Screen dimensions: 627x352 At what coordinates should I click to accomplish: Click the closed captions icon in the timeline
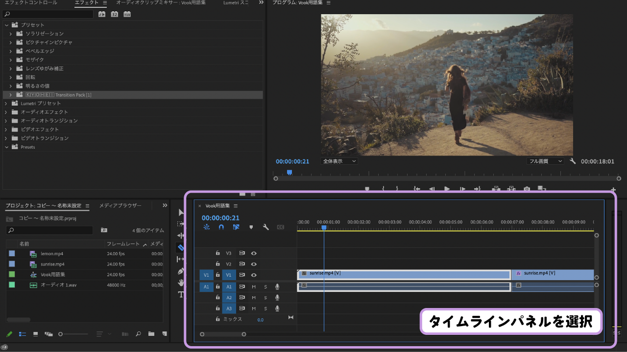(x=281, y=227)
